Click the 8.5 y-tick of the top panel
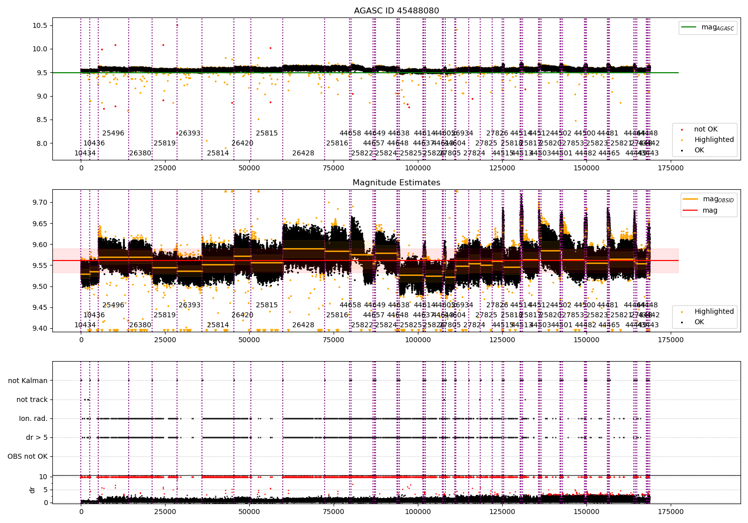748x523 pixels. coord(42,120)
